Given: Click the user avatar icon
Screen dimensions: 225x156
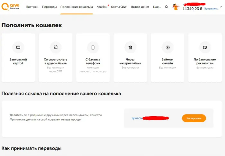Looking at the screenshot, I should click(x=176, y=7).
